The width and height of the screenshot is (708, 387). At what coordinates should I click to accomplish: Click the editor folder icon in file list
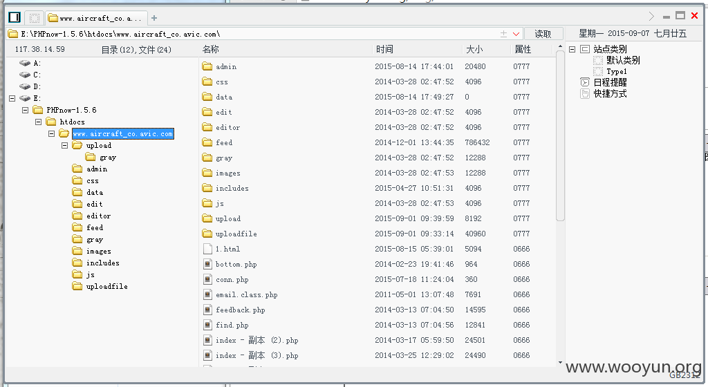[207, 127]
